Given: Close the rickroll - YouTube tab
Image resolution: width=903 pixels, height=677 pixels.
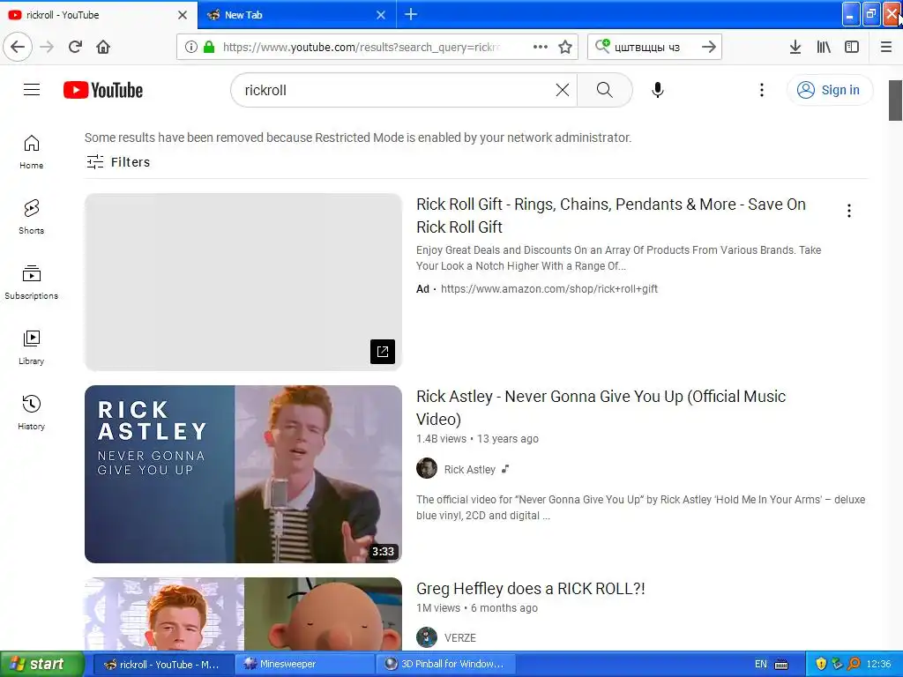Looking at the screenshot, I should (183, 15).
